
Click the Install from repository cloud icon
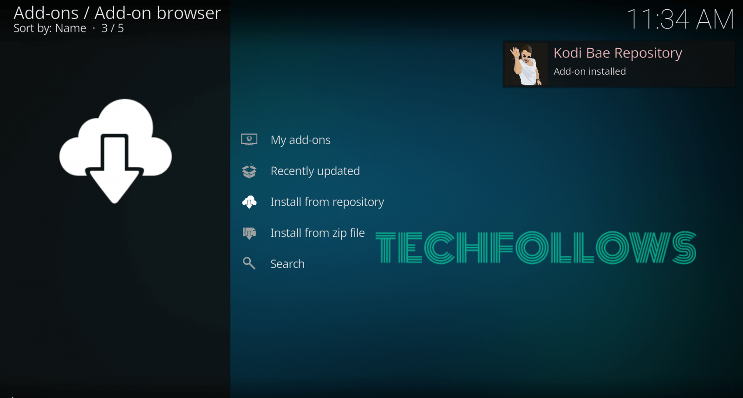[249, 202]
